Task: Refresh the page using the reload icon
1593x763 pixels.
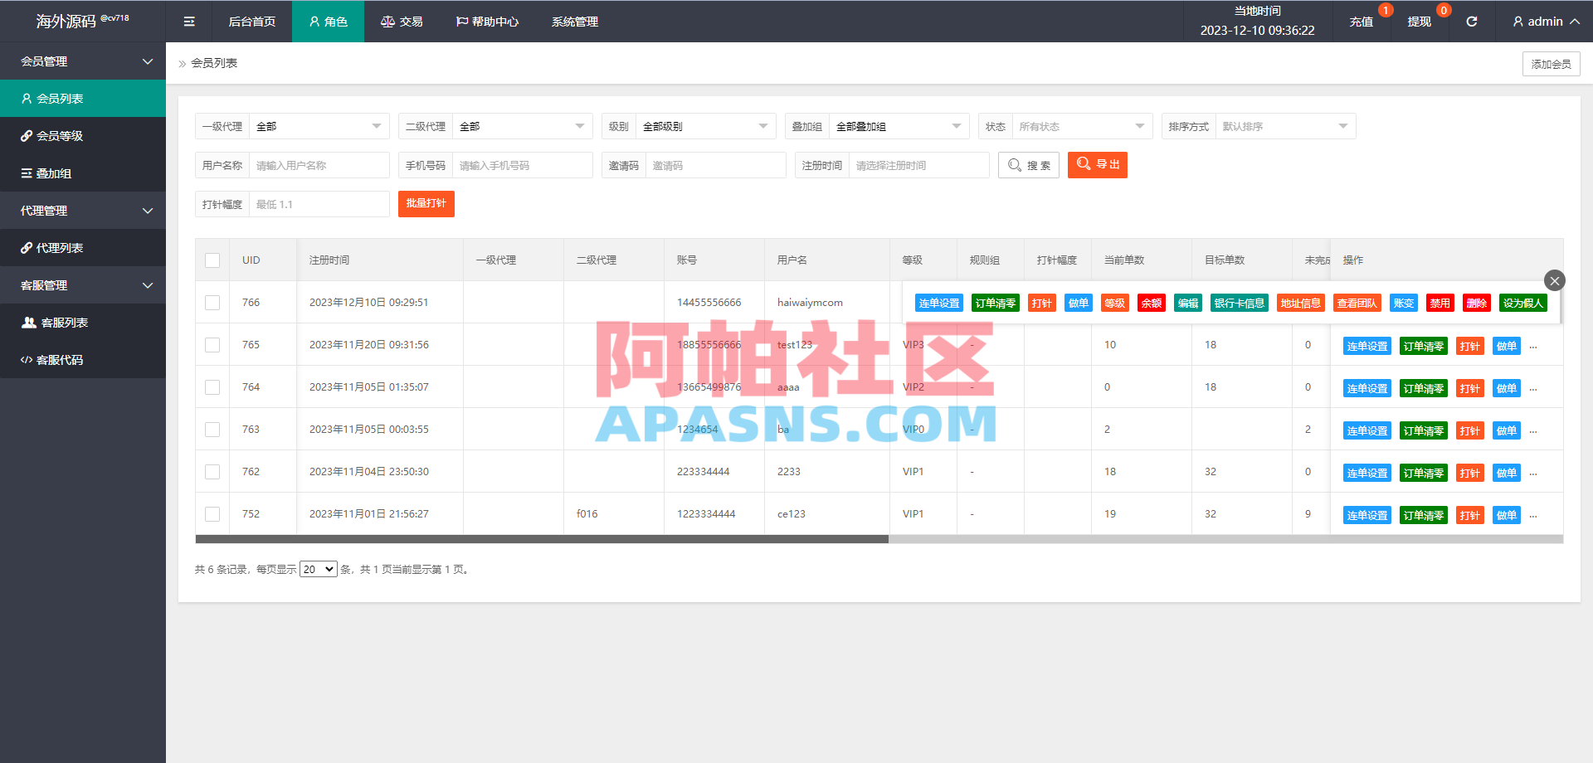Action: click(x=1472, y=21)
